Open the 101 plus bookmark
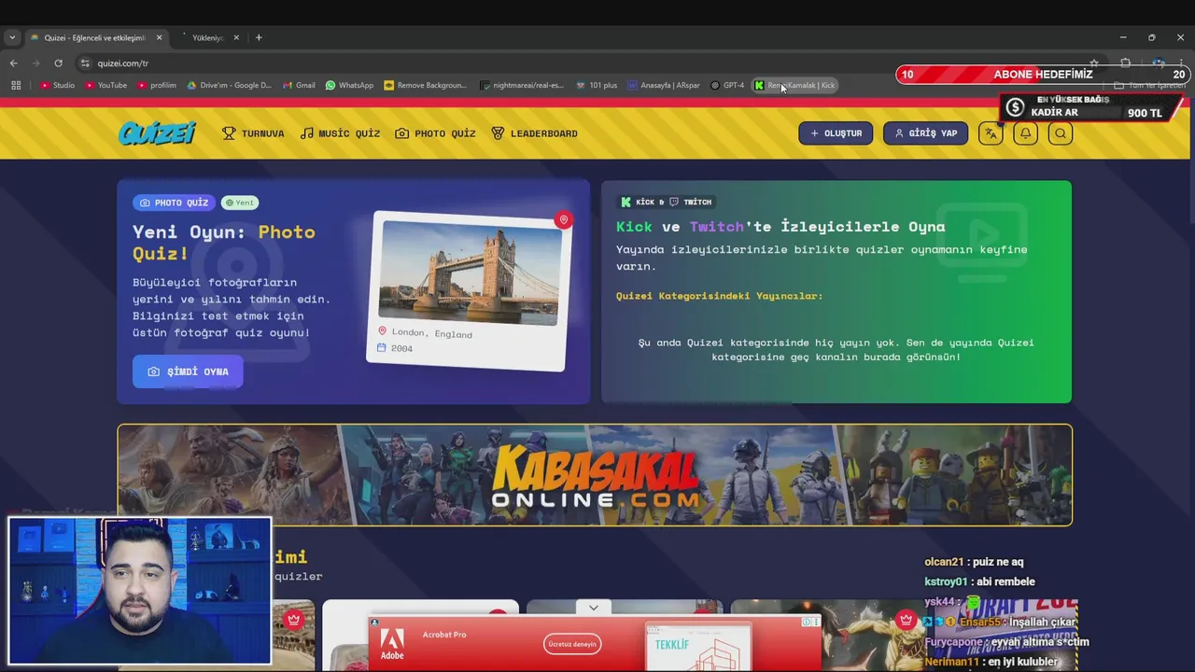This screenshot has height=672, width=1195. click(597, 85)
